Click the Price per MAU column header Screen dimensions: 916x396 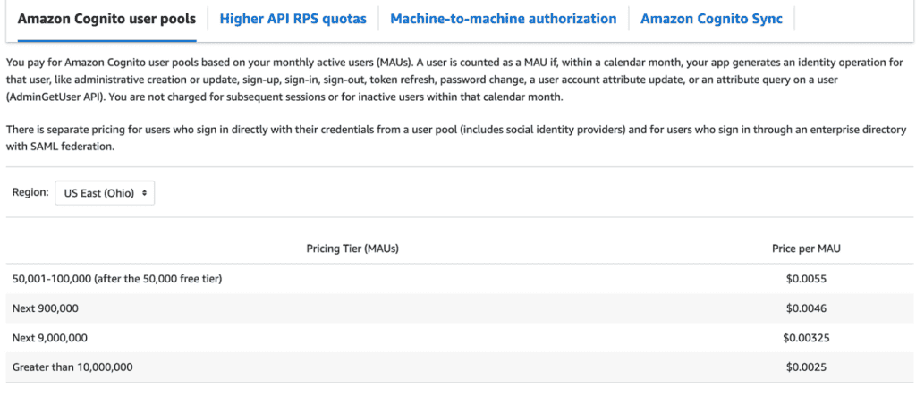(806, 249)
